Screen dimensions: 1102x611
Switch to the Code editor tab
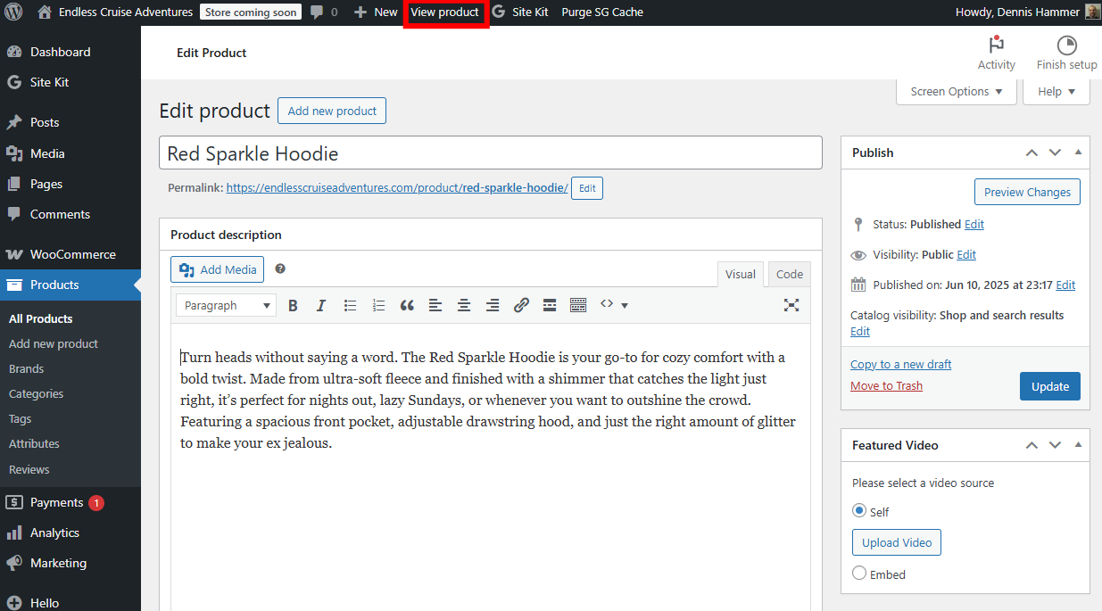[x=789, y=274]
